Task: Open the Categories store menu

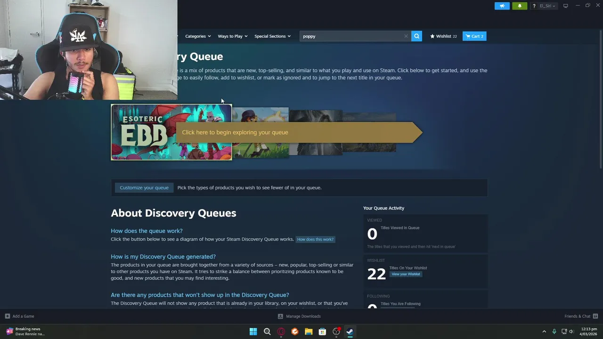Action: pos(198,36)
